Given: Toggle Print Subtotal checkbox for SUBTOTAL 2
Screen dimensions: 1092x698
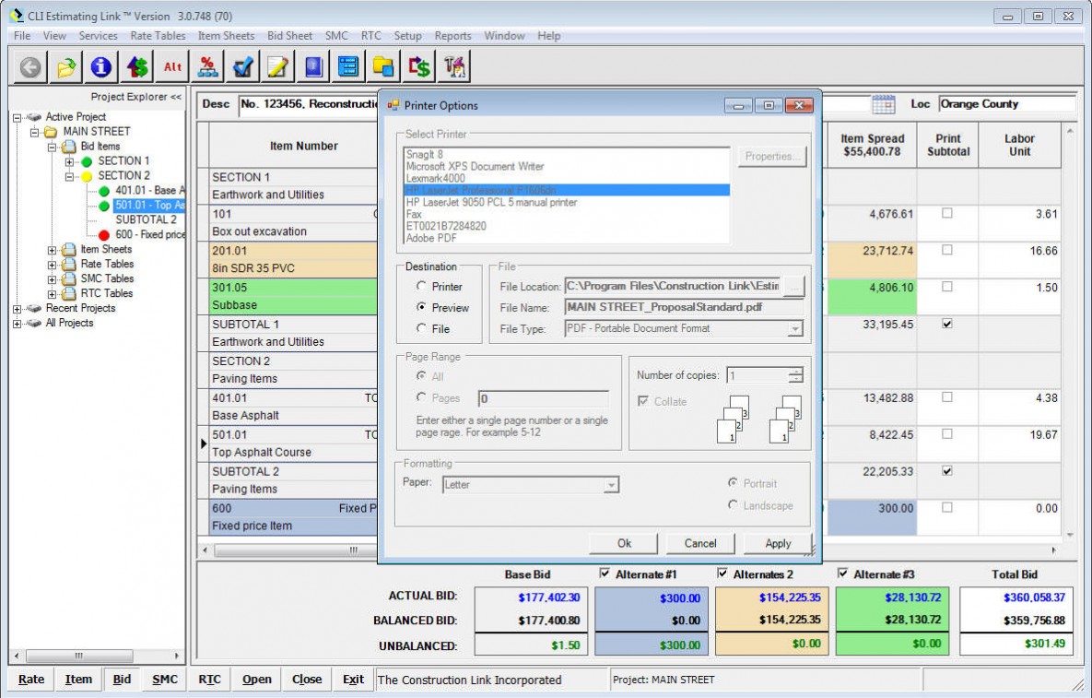Looking at the screenshot, I should tap(947, 470).
